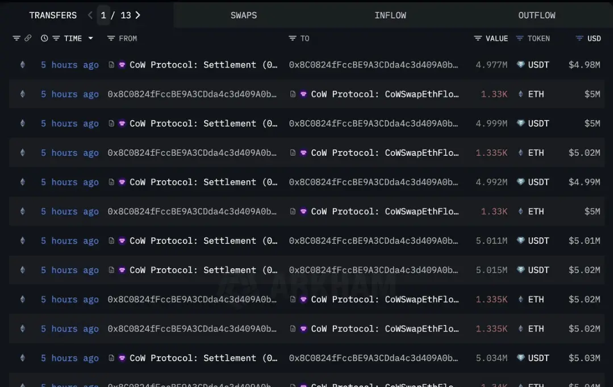The width and height of the screenshot is (613, 387).
Task: Click the Ethereum chain icon in 4.977M row
Action: click(23, 65)
